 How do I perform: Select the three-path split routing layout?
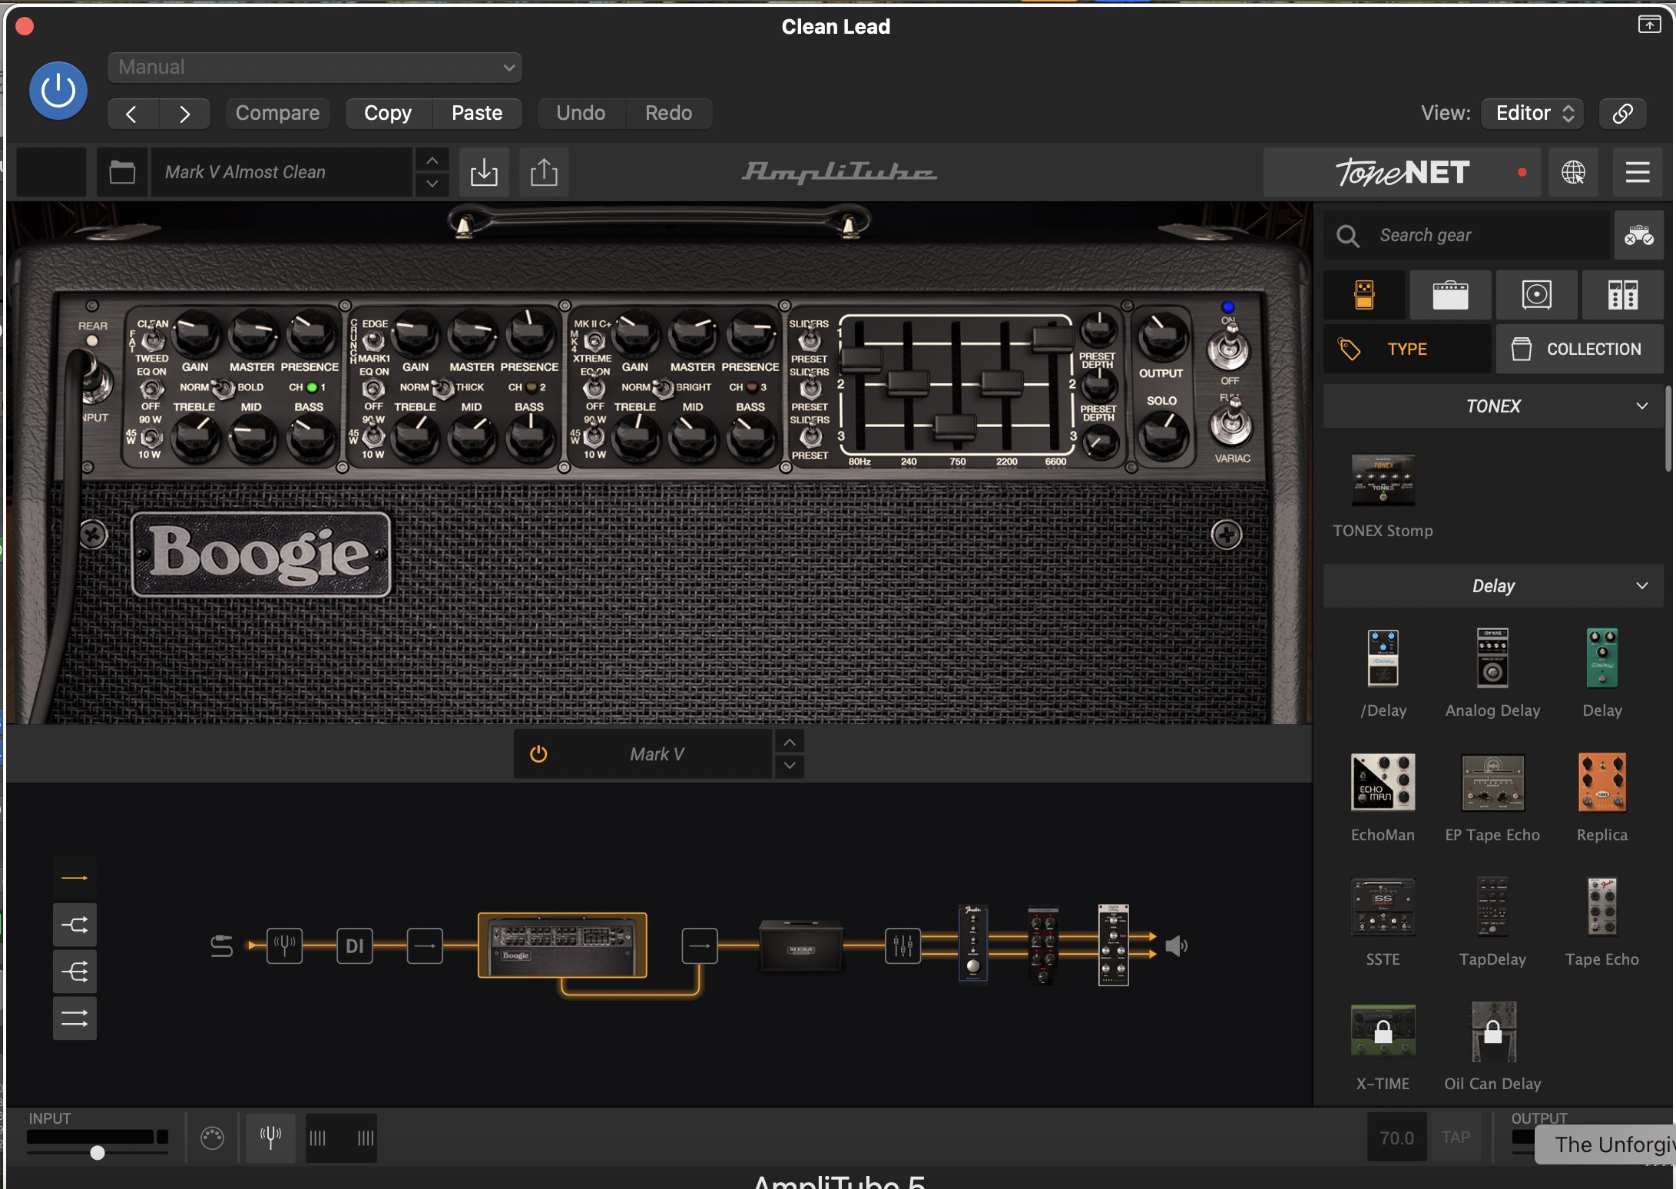point(75,972)
